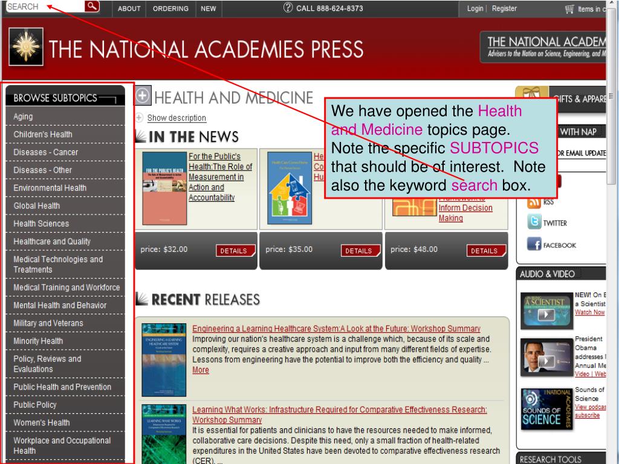This screenshot has width=619, height=464.
Task: Click the Learning What Works cover image
Action: pos(164,434)
